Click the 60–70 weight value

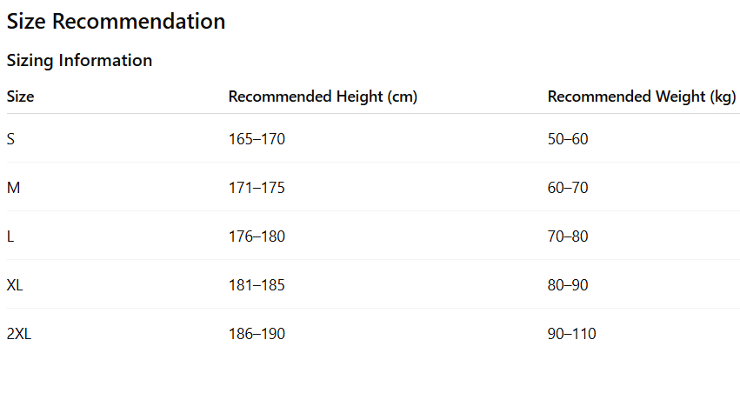coord(568,188)
